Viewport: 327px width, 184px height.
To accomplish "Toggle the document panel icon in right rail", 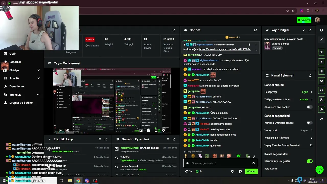I will tap(321, 71).
